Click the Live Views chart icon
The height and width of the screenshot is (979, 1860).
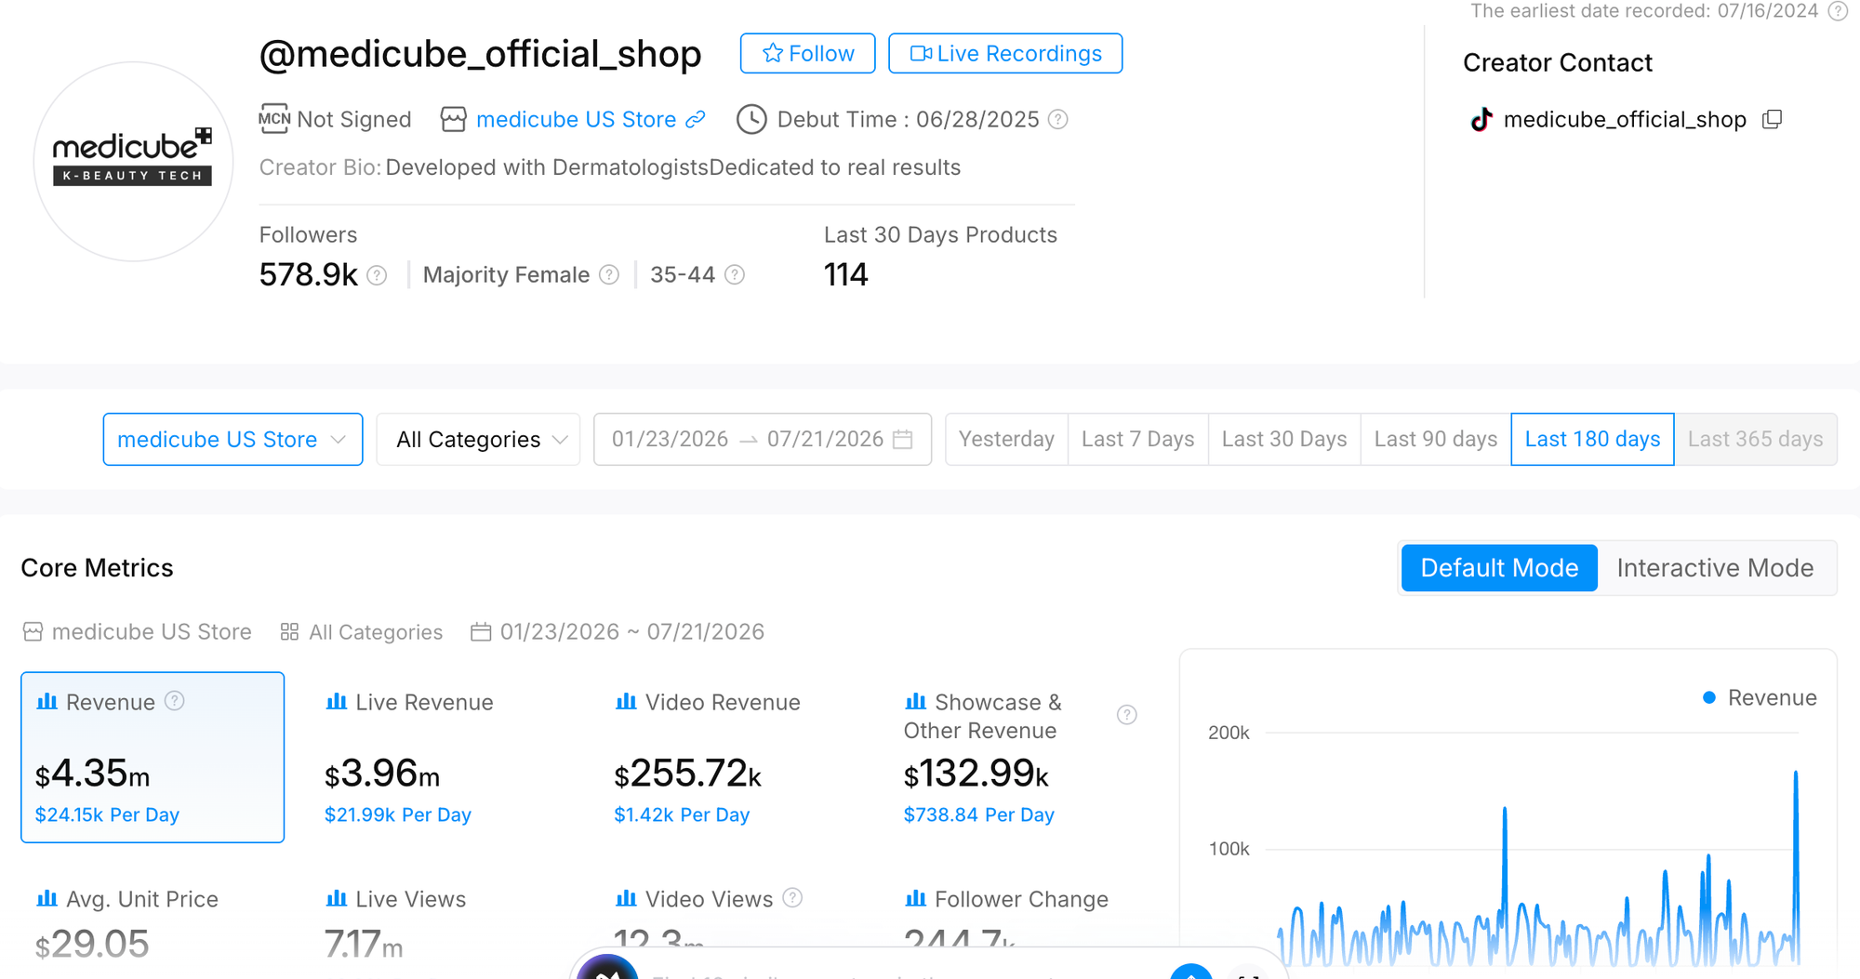(336, 899)
